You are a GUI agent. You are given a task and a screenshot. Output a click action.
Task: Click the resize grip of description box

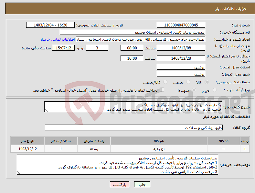tap(46, 110)
